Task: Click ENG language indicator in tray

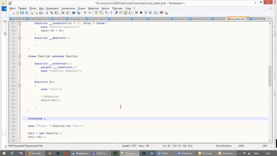Action: pos(256,153)
